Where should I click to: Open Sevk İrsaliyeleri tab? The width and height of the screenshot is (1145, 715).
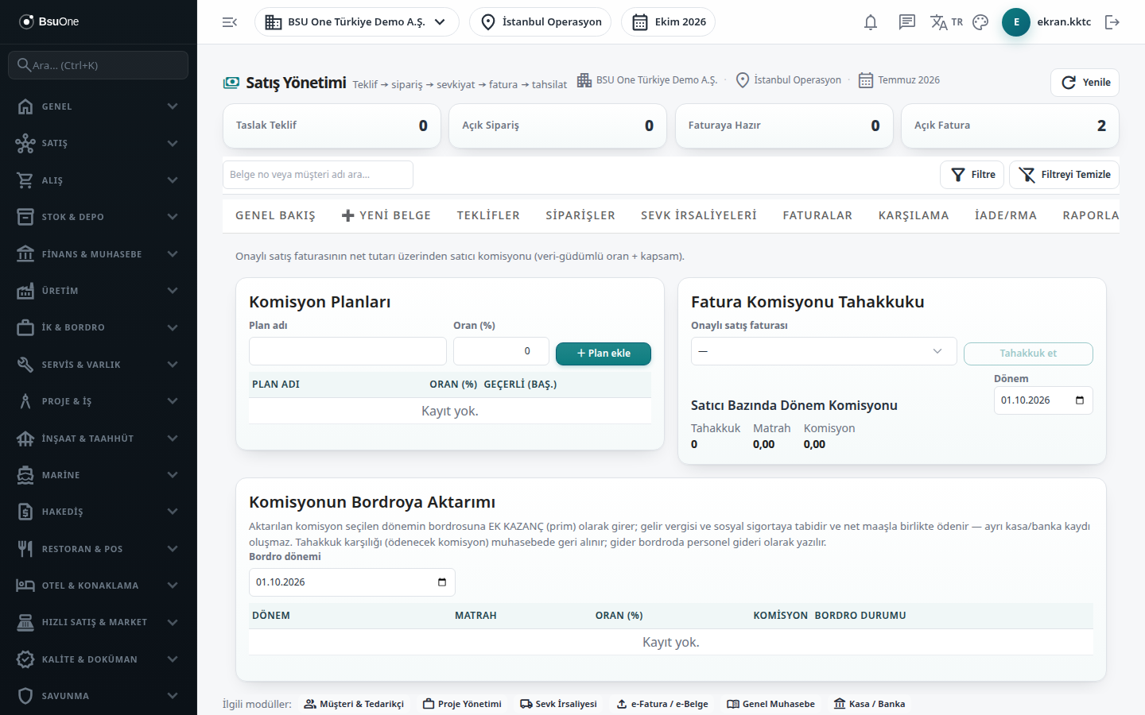pyautogui.click(x=699, y=215)
